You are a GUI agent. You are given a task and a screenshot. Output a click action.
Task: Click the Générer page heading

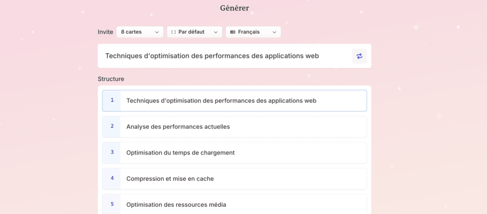(234, 8)
